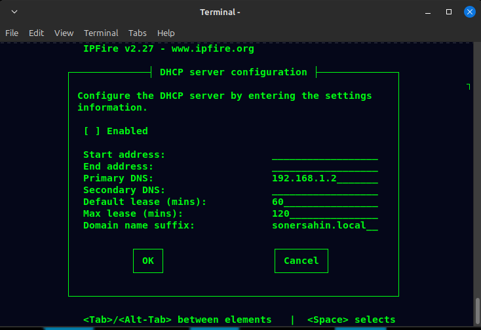
Task: Open the View menu
Action: (x=64, y=33)
